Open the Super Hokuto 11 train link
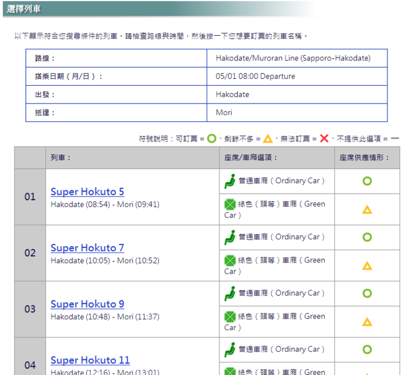 tap(90, 360)
